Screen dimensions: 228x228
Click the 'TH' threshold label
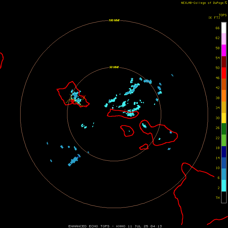pyautogui.click(x=218, y=198)
